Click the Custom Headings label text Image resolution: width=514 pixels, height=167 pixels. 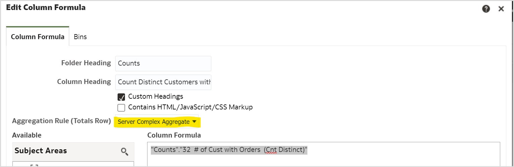tap(156, 97)
